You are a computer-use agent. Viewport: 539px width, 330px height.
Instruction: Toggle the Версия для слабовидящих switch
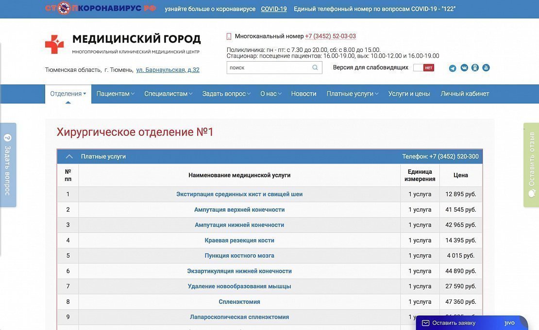tap(423, 68)
